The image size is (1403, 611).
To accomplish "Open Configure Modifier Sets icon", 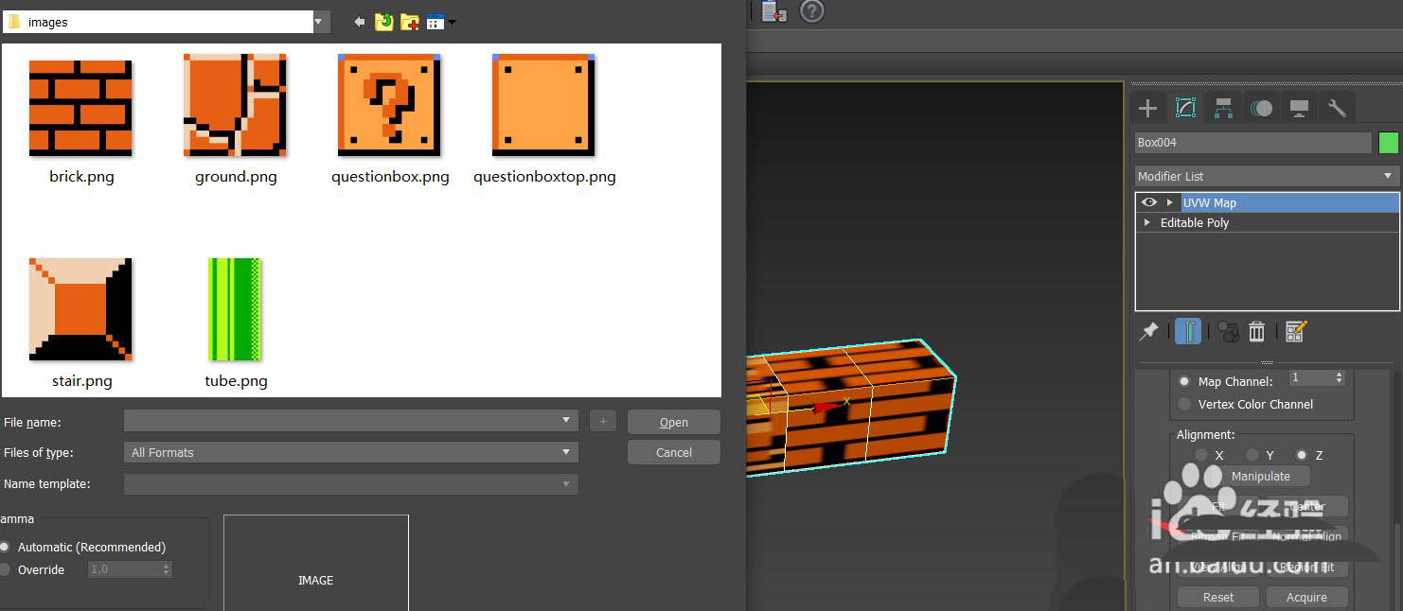I will coord(1296,331).
